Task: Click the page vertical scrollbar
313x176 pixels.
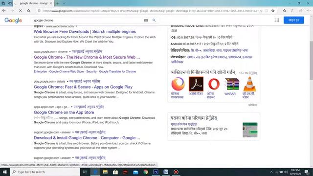Action: [x=311, y=61]
